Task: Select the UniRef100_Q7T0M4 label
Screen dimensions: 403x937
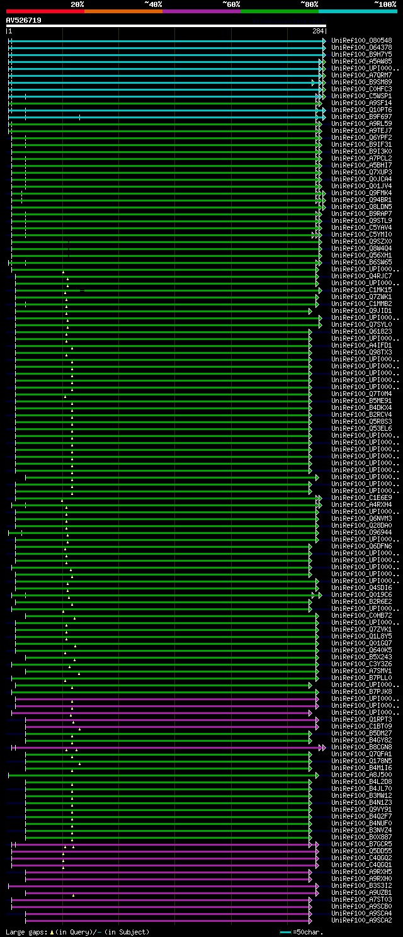Action: [x=361, y=394]
